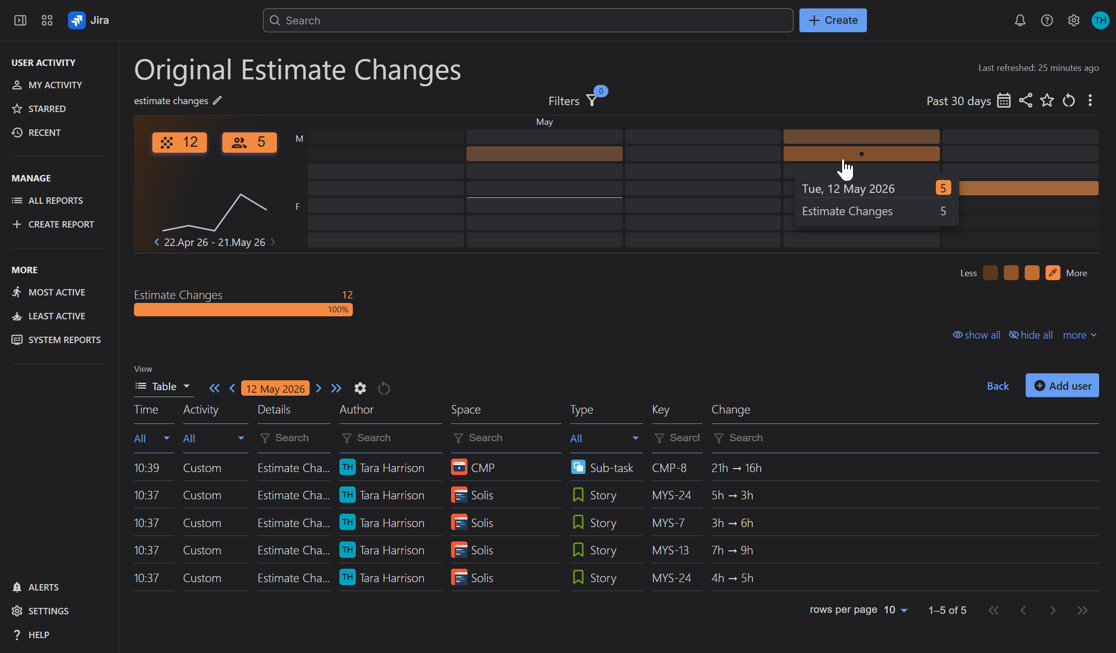Open Recent in sidebar

[36, 132]
